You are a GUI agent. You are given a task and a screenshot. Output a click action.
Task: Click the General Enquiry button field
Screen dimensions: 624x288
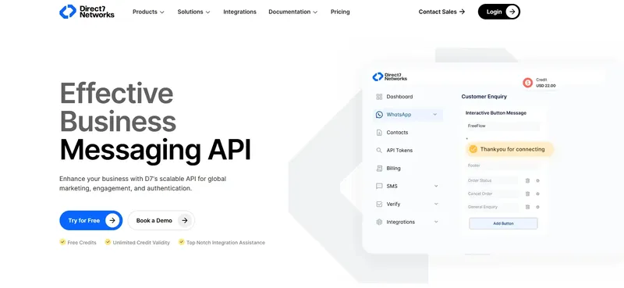pyautogui.click(x=492, y=207)
